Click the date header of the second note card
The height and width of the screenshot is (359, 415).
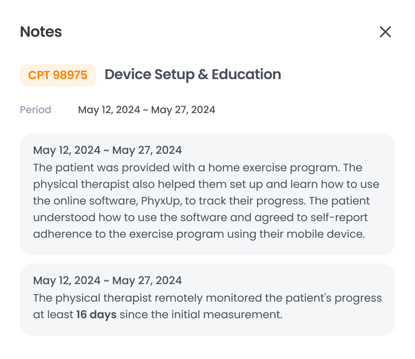tap(107, 280)
